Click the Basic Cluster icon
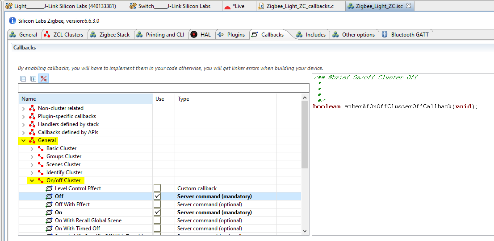Image resolution: width=494 pixels, height=241 pixels. click(x=41, y=148)
